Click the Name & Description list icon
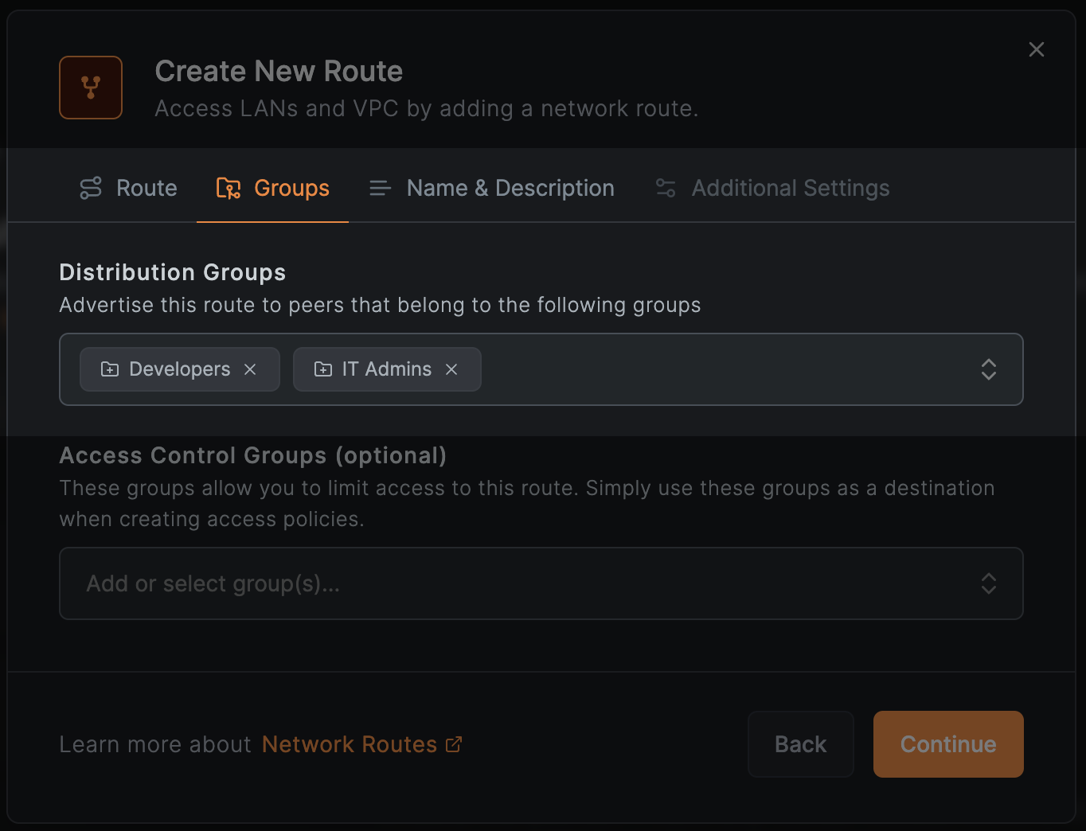The width and height of the screenshot is (1086, 831). (x=380, y=188)
